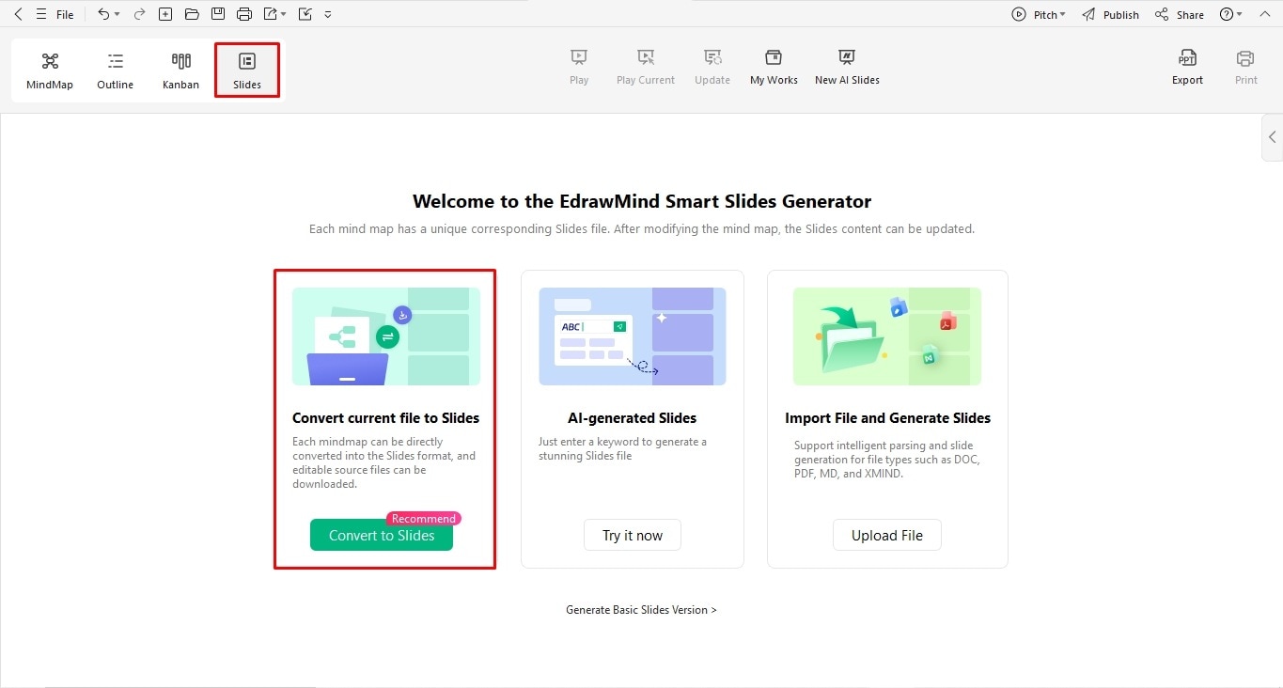The width and height of the screenshot is (1283, 688).
Task: Click the Undo arrow icon
Action: coord(103,14)
